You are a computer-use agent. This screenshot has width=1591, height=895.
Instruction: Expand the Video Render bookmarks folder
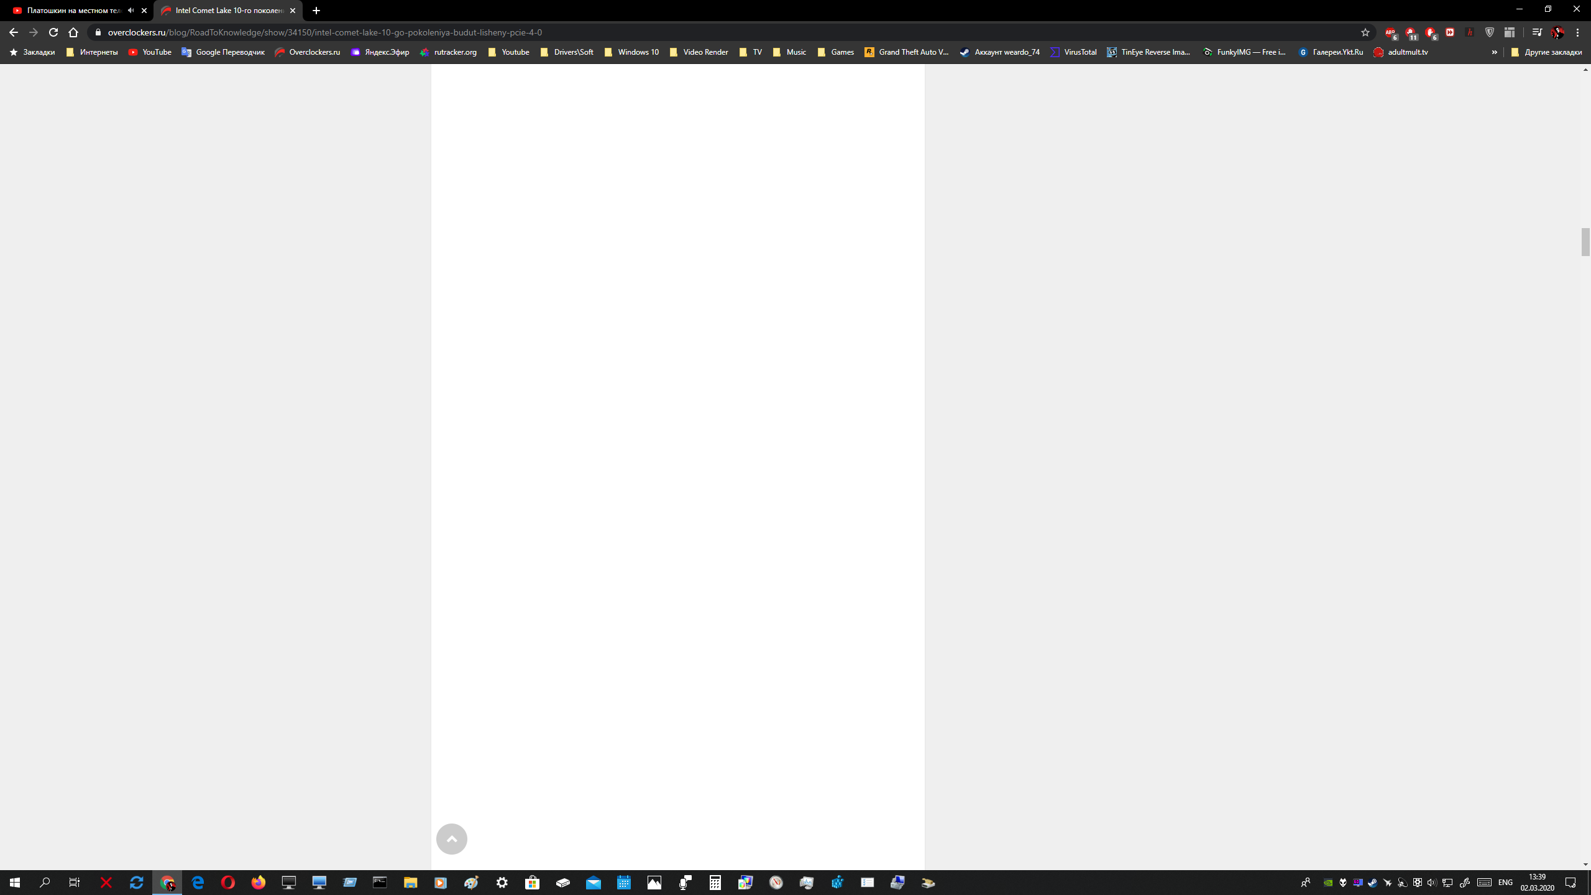[699, 52]
